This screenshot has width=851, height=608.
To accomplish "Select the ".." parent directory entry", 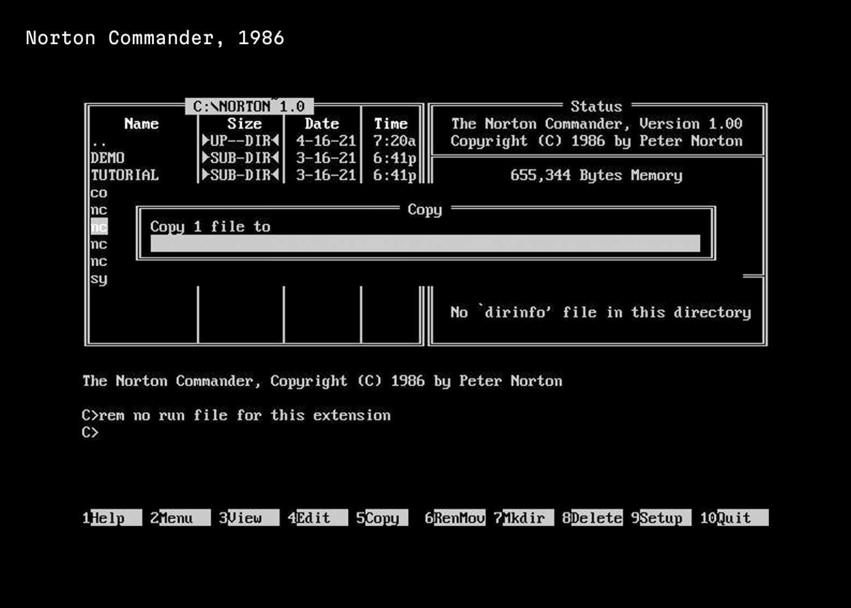I will (x=99, y=142).
